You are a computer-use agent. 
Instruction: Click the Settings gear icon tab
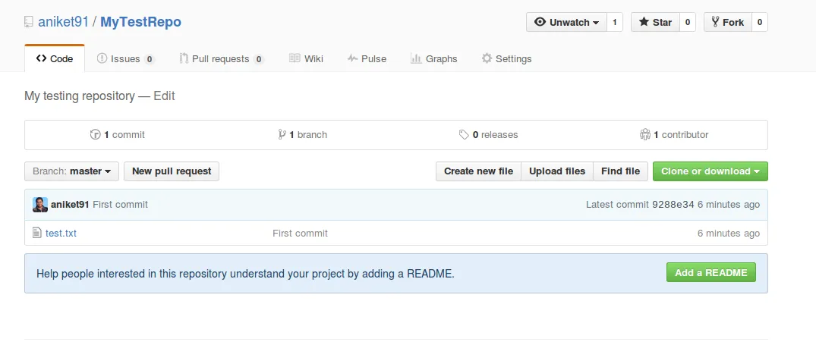[x=487, y=59]
